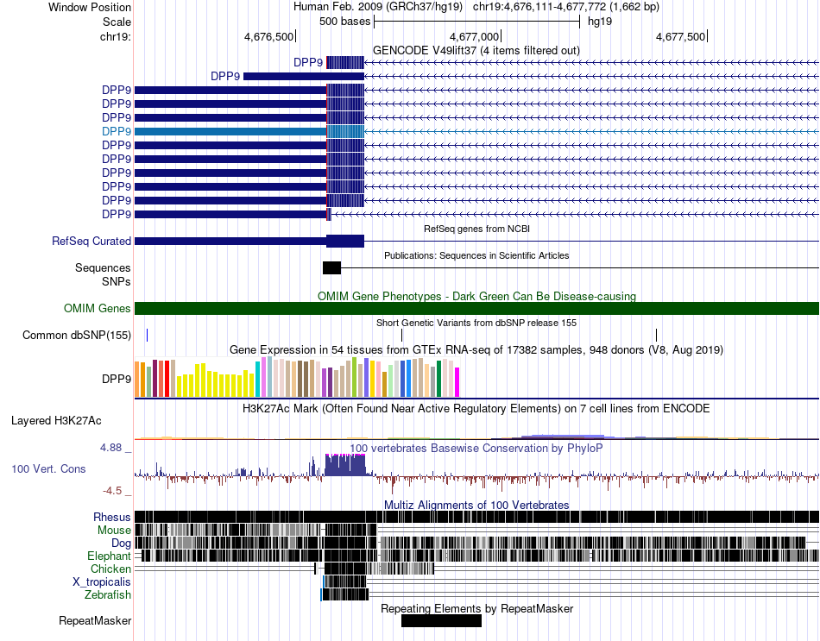Click the 4,677,000 ruler coordinate

pos(475,36)
